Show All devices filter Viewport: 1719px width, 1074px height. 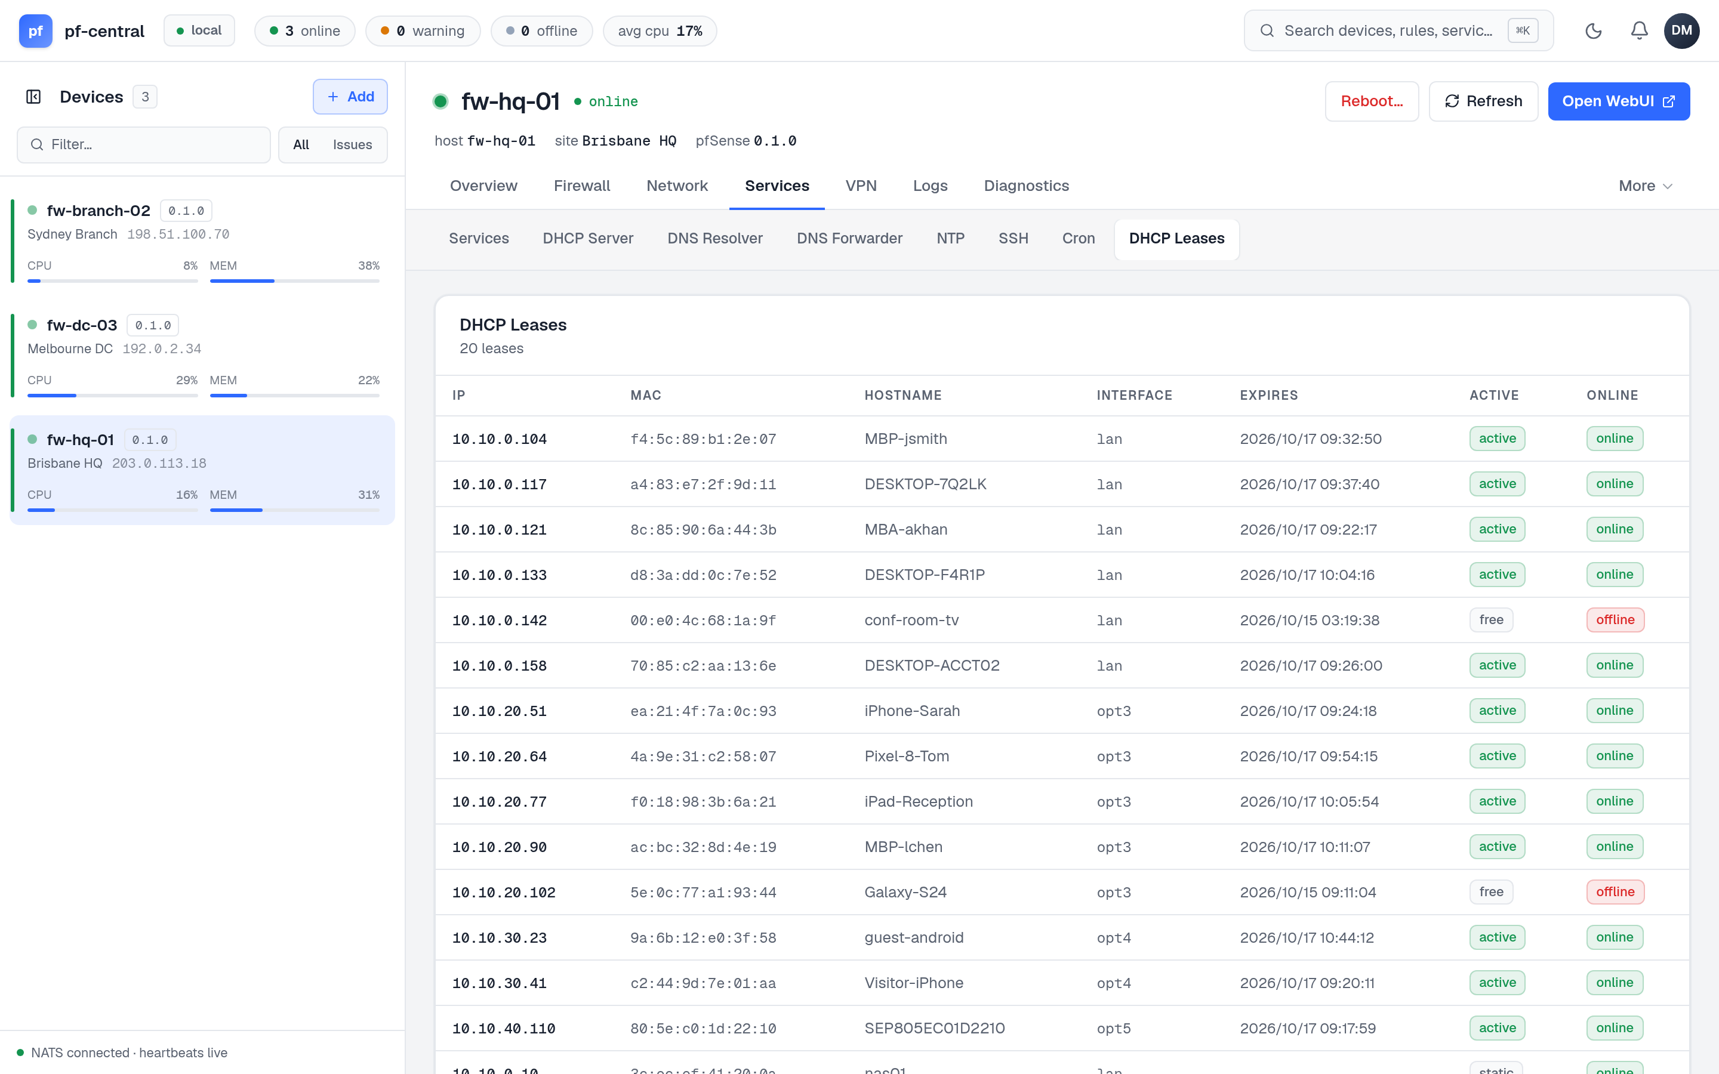tap(301, 144)
